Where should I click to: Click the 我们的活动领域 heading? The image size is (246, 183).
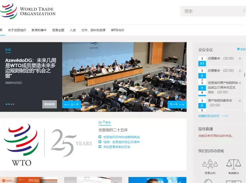[x=211, y=151]
